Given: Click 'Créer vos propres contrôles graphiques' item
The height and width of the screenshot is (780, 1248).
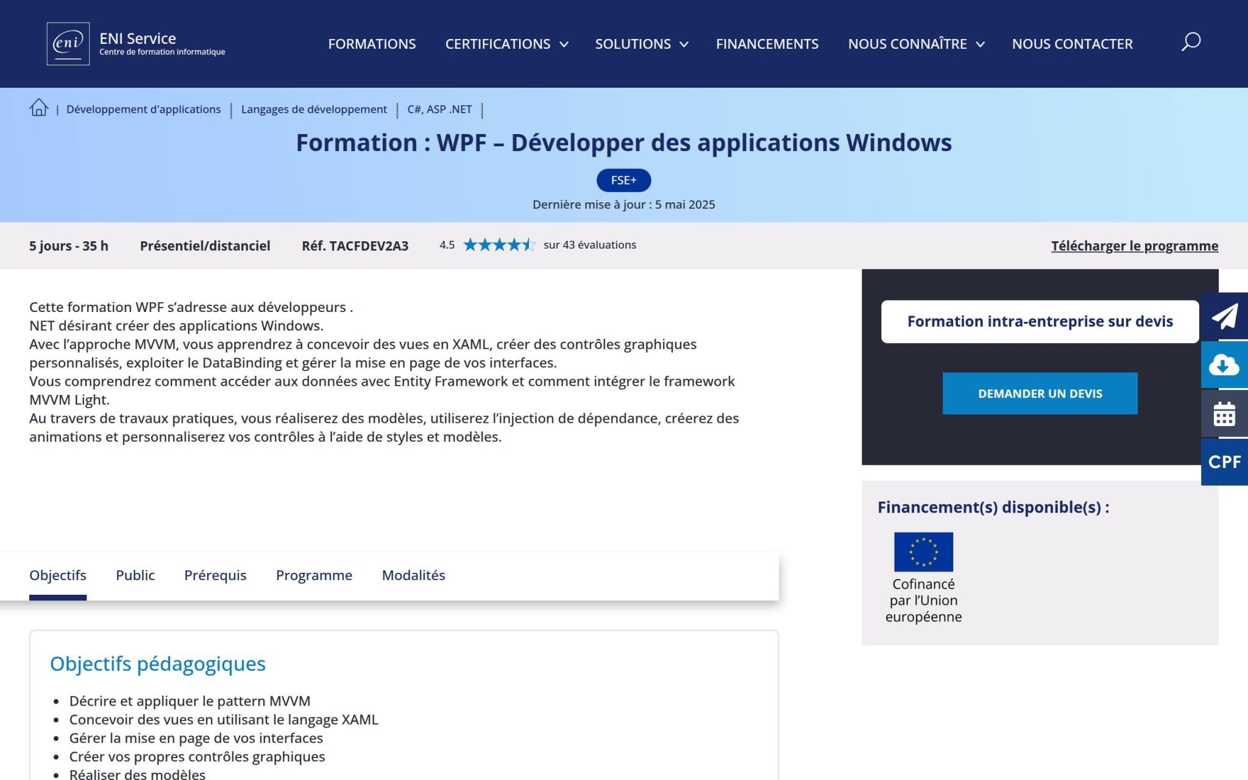Looking at the screenshot, I should point(197,757).
